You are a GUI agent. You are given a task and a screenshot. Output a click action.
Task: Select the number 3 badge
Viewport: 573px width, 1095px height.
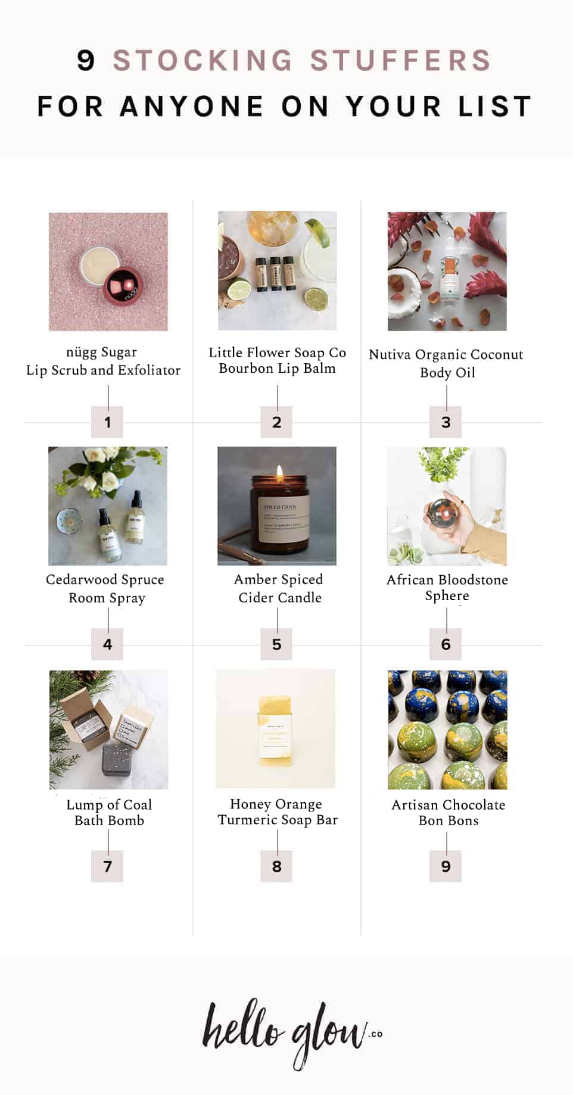pyautogui.click(x=446, y=422)
